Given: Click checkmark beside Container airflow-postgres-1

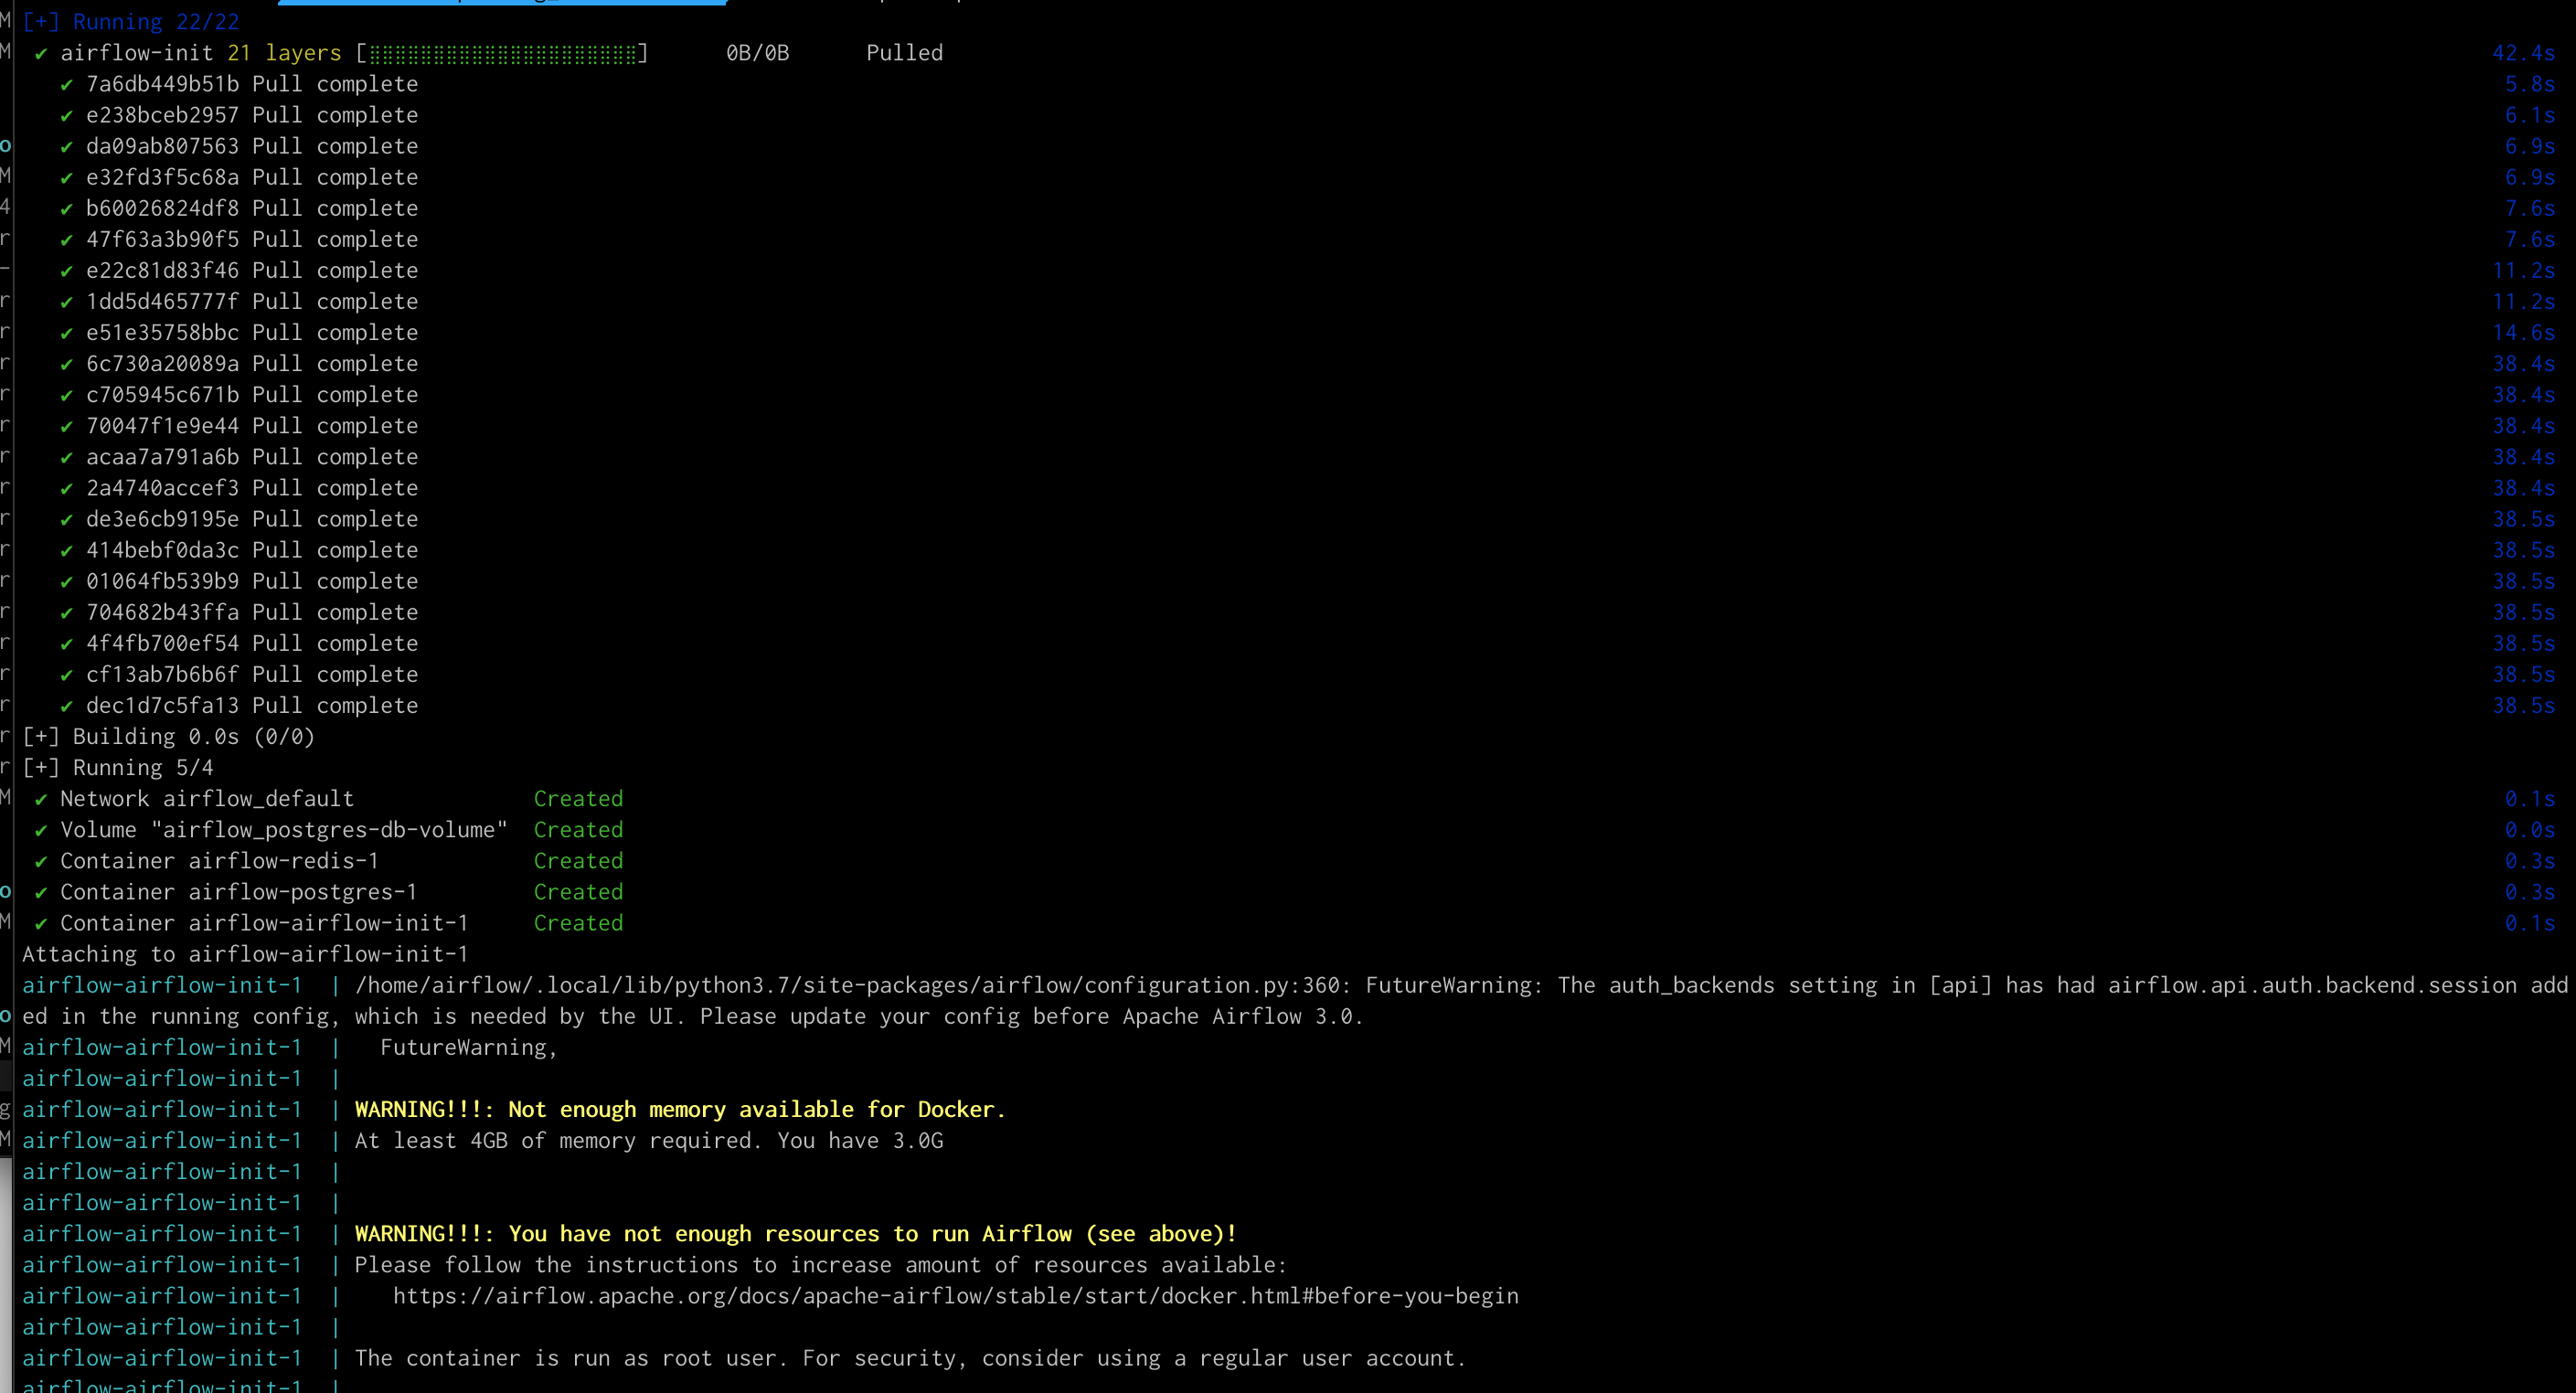Looking at the screenshot, I should [41, 893].
